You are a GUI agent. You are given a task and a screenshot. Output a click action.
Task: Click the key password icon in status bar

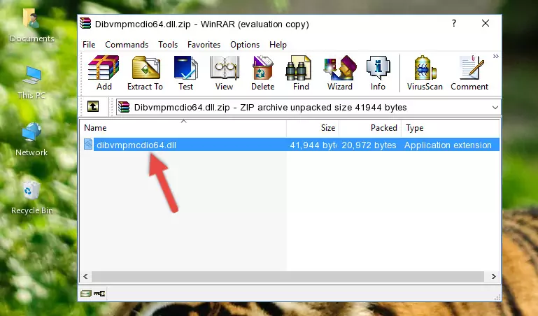tap(99, 294)
